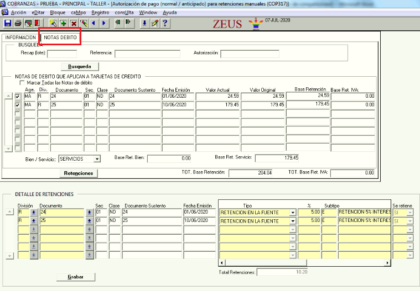
Task: Click the red X delete record icon
Action: [73, 23]
